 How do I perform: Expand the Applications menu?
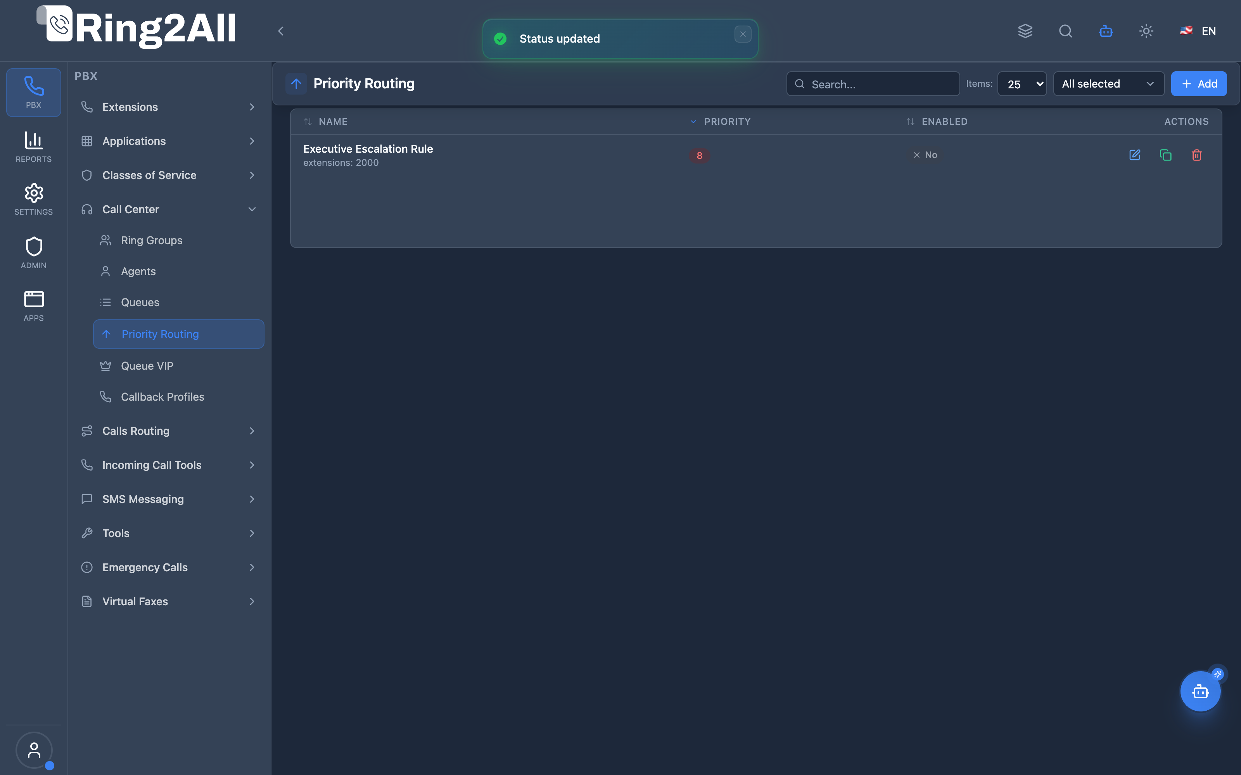(169, 141)
